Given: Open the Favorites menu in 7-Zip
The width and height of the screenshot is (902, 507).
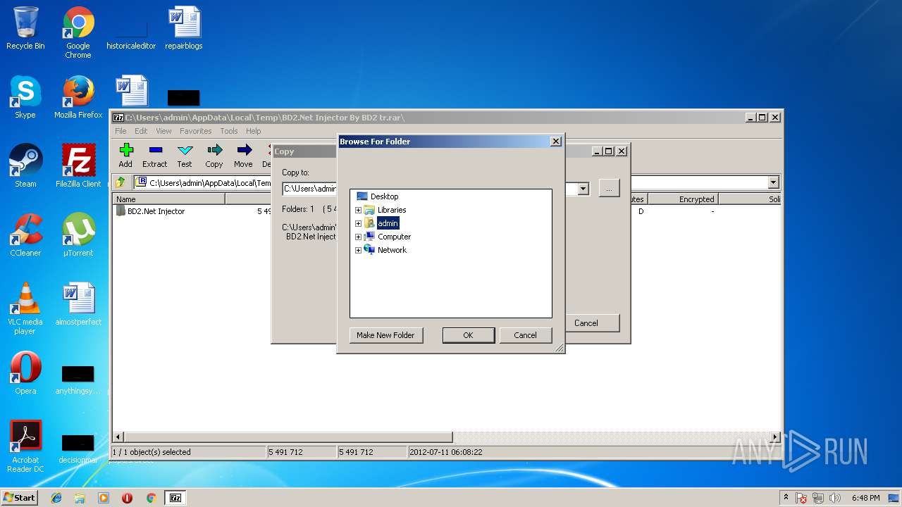Looking at the screenshot, I should [195, 131].
